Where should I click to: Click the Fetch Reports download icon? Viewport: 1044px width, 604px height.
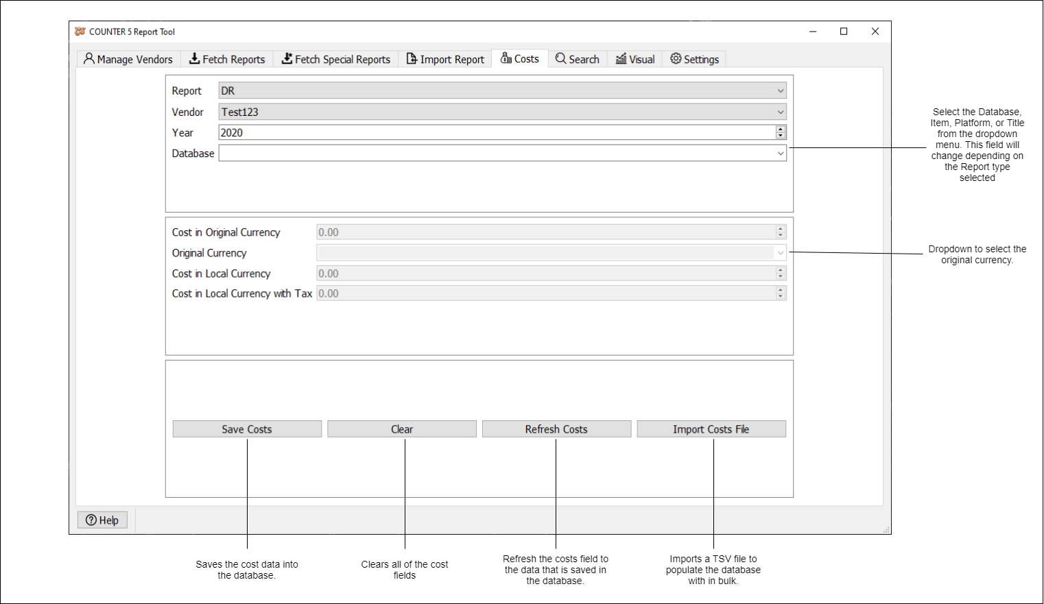tap(195, 59)
